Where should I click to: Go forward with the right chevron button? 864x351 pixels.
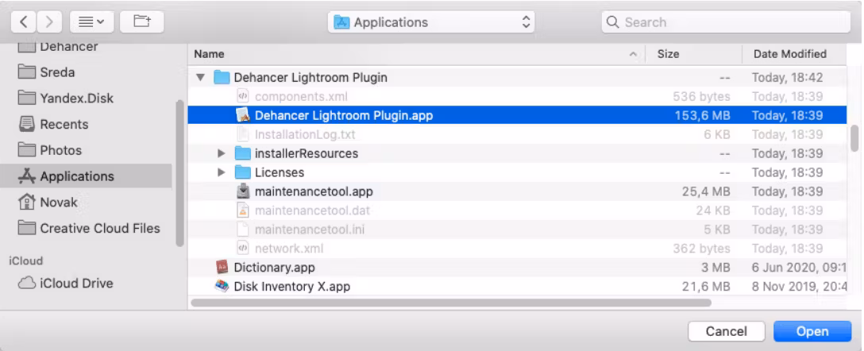pos(49,22)
